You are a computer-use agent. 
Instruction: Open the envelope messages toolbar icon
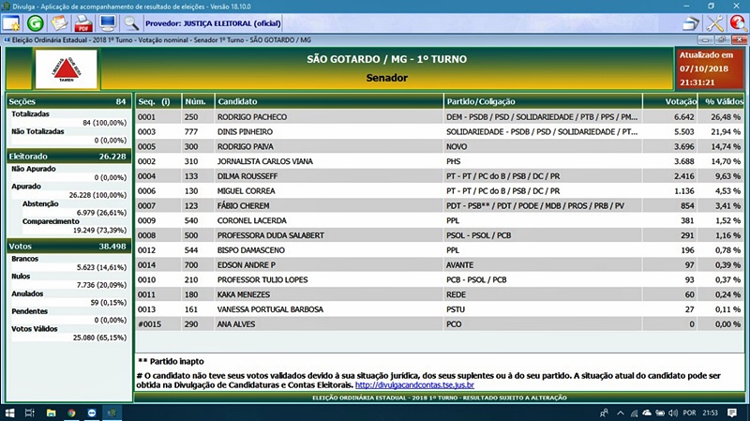point(60,23)
